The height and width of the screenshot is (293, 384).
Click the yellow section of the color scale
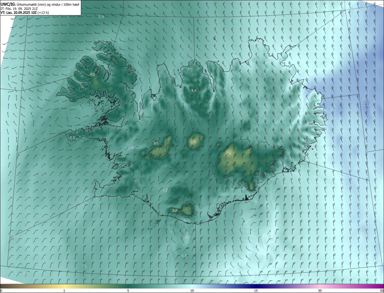(64, 286)
